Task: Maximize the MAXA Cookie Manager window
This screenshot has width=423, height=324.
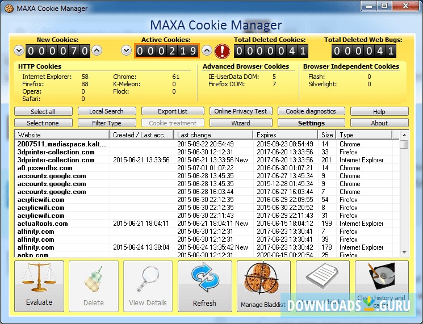Action: (x=384, y=6)
